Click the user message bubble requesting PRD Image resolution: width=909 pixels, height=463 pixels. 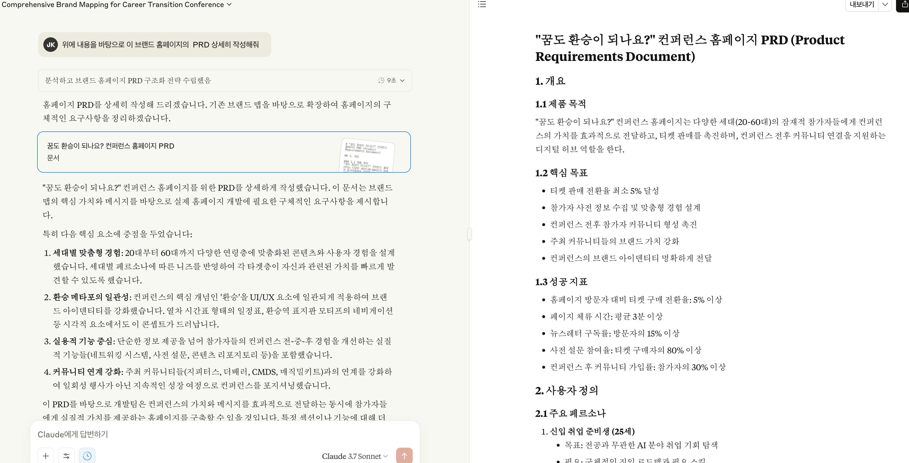coord(160,45)
